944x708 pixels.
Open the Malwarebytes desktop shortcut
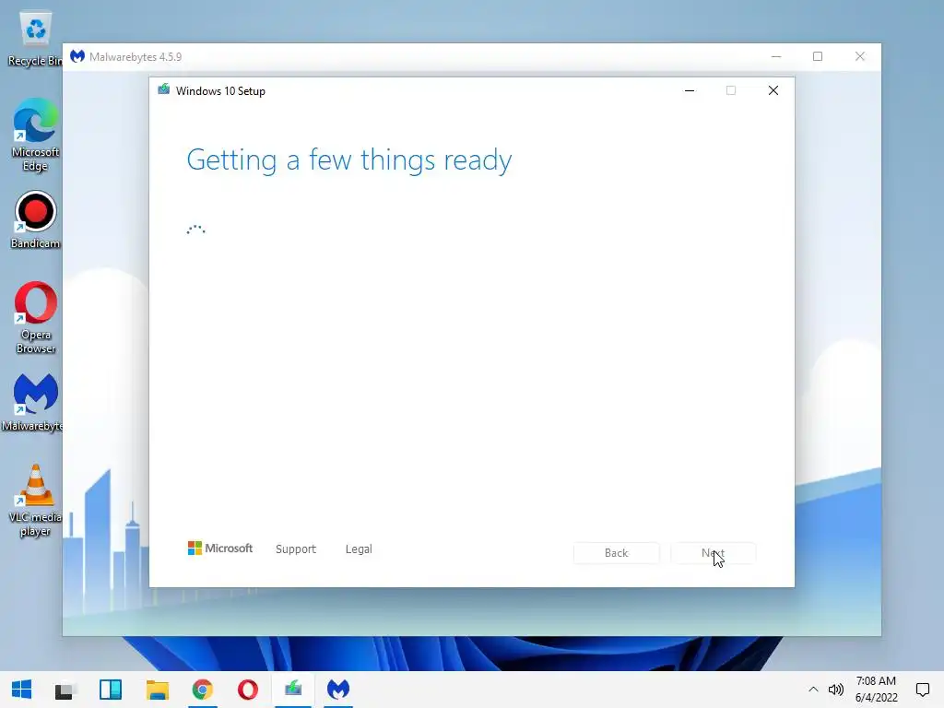click(x=32, y=402)
